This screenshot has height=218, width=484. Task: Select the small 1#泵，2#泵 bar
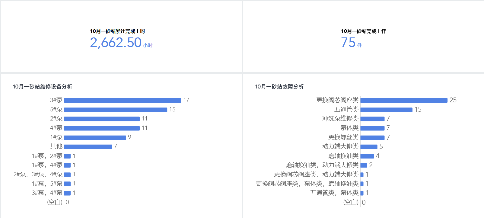pyautogui.click(x=68, y=156)
